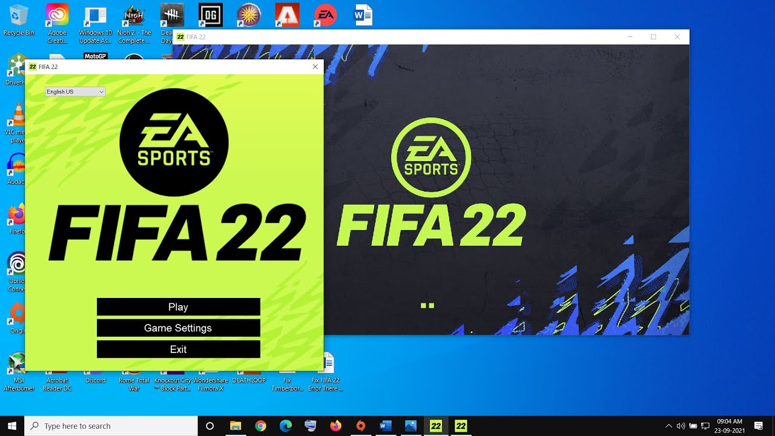
Task: Click the Acrobat Reader DC label
Action: pos(58,385)
